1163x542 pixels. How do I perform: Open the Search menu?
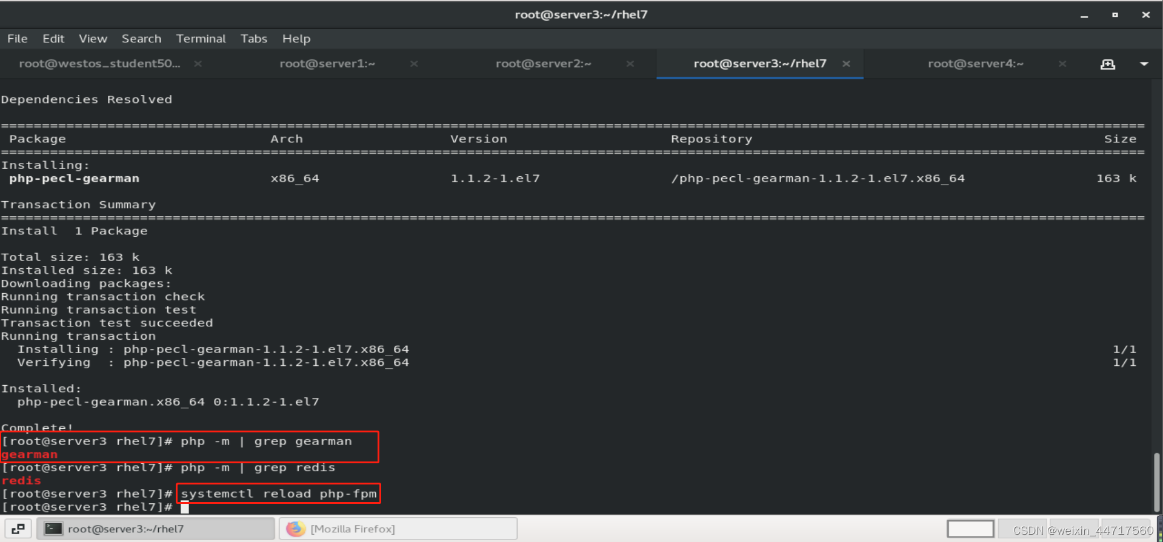(x=141, y=39)
